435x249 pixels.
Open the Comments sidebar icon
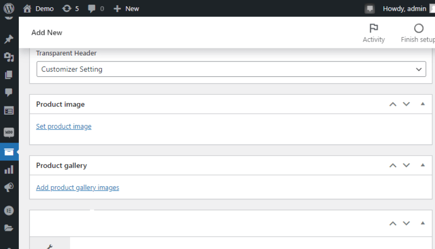click(x=9, y=92)
